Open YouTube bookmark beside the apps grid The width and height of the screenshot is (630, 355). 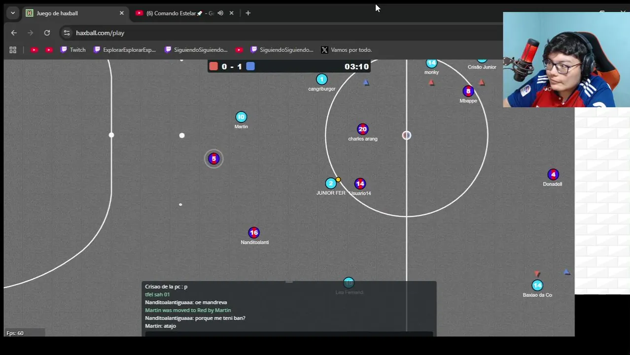[x=34, y=50]
